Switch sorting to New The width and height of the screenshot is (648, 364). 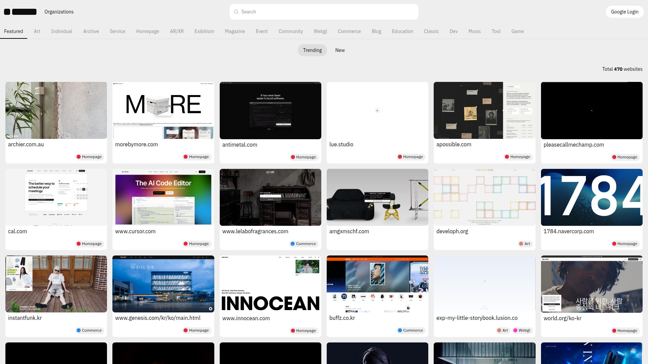point(340,50)
